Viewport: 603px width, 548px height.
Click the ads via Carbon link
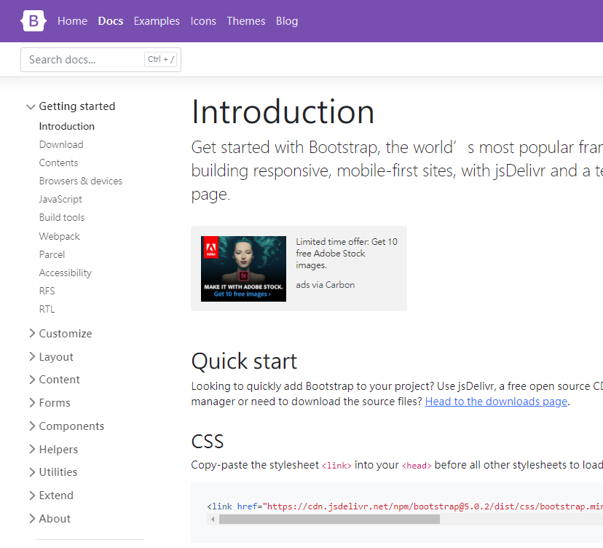tap(326, 285)
